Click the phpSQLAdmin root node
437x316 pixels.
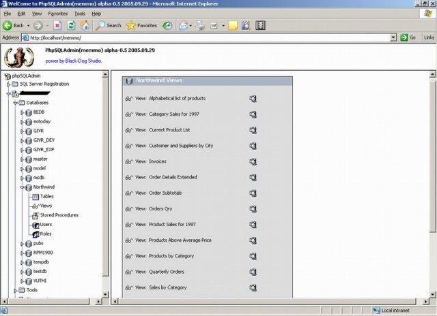[26, 76]
